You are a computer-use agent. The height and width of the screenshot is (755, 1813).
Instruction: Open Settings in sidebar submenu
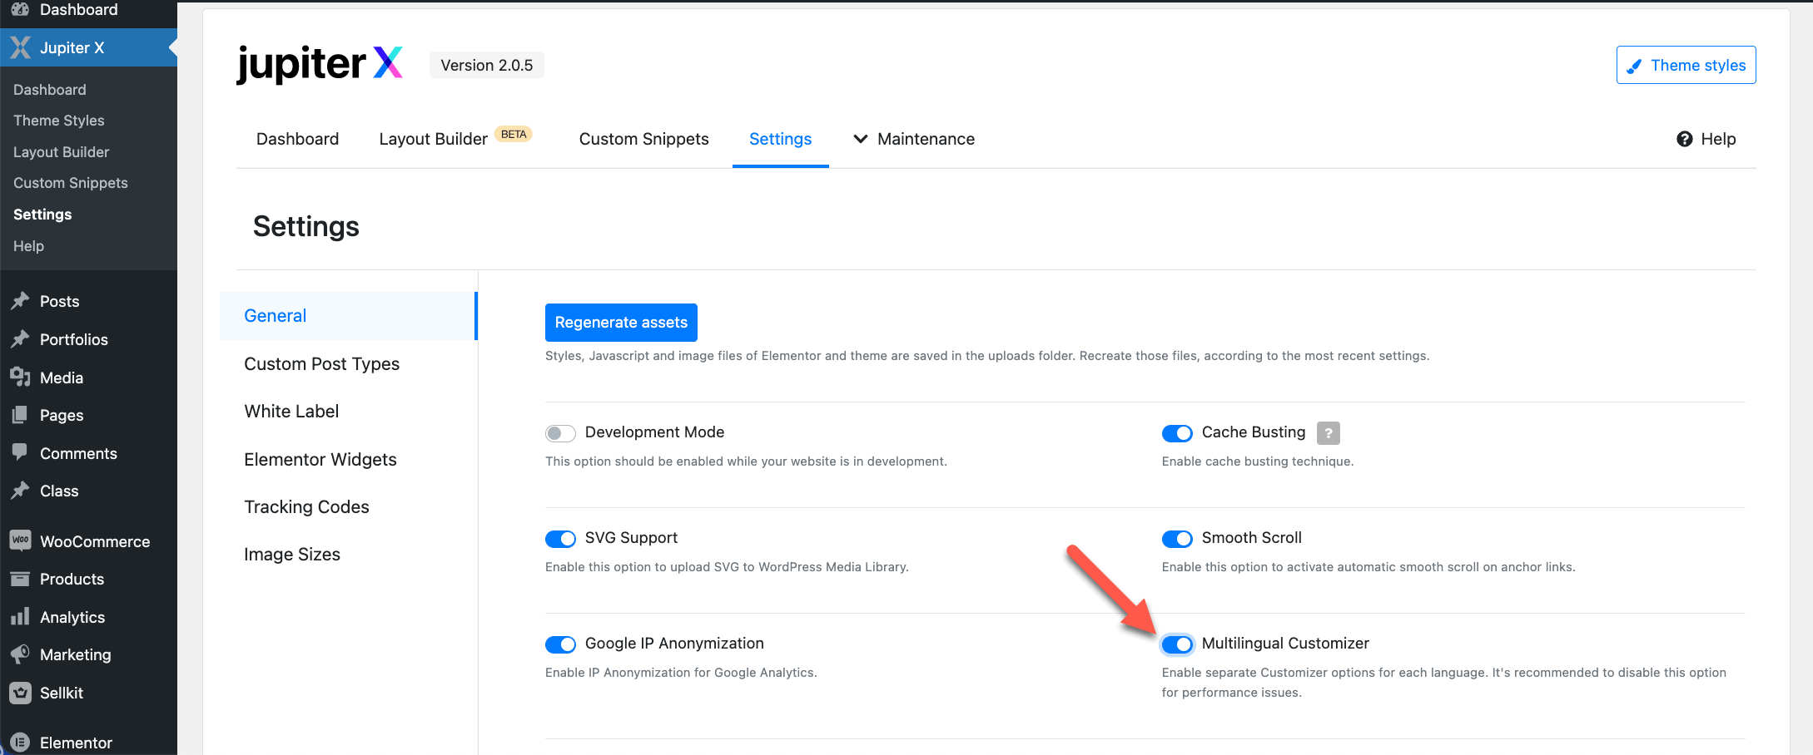pos(42,215)
